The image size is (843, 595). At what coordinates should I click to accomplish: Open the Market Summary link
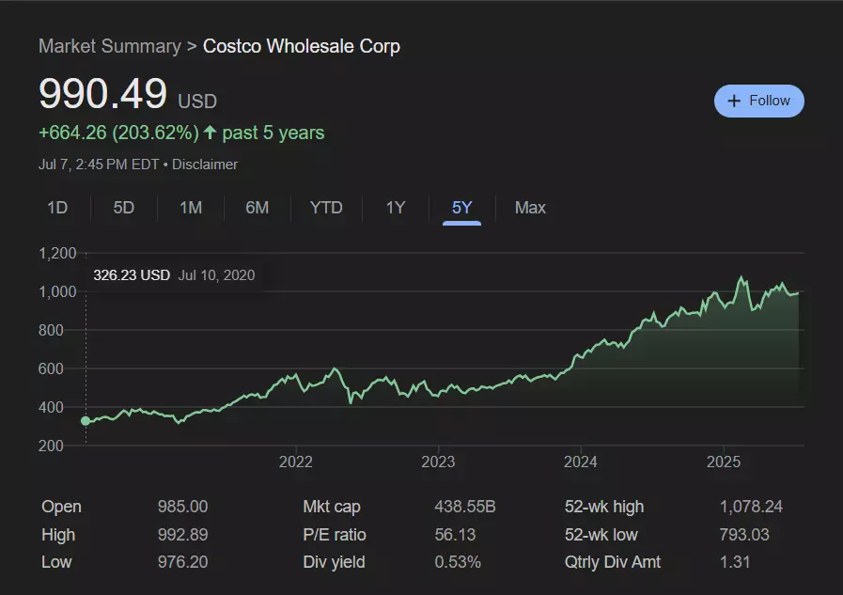[x=110, y=46]
